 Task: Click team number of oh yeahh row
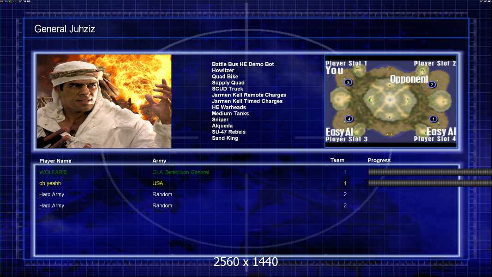pos(345,183)
